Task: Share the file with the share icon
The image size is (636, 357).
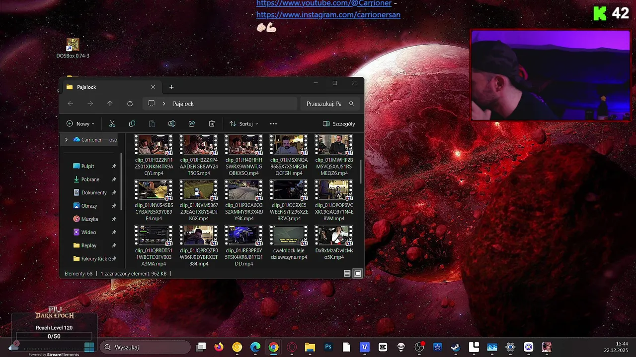Action: coord(192,123)
